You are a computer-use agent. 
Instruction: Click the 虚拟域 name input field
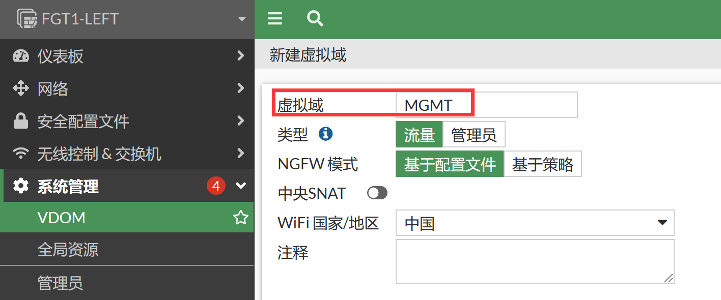coord(486,105)
